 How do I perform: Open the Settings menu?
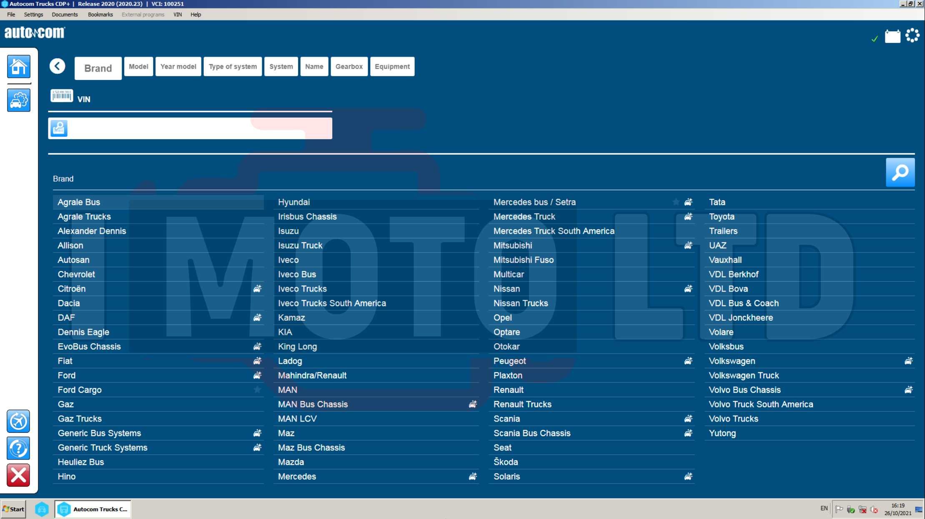[x=33, y=15]
